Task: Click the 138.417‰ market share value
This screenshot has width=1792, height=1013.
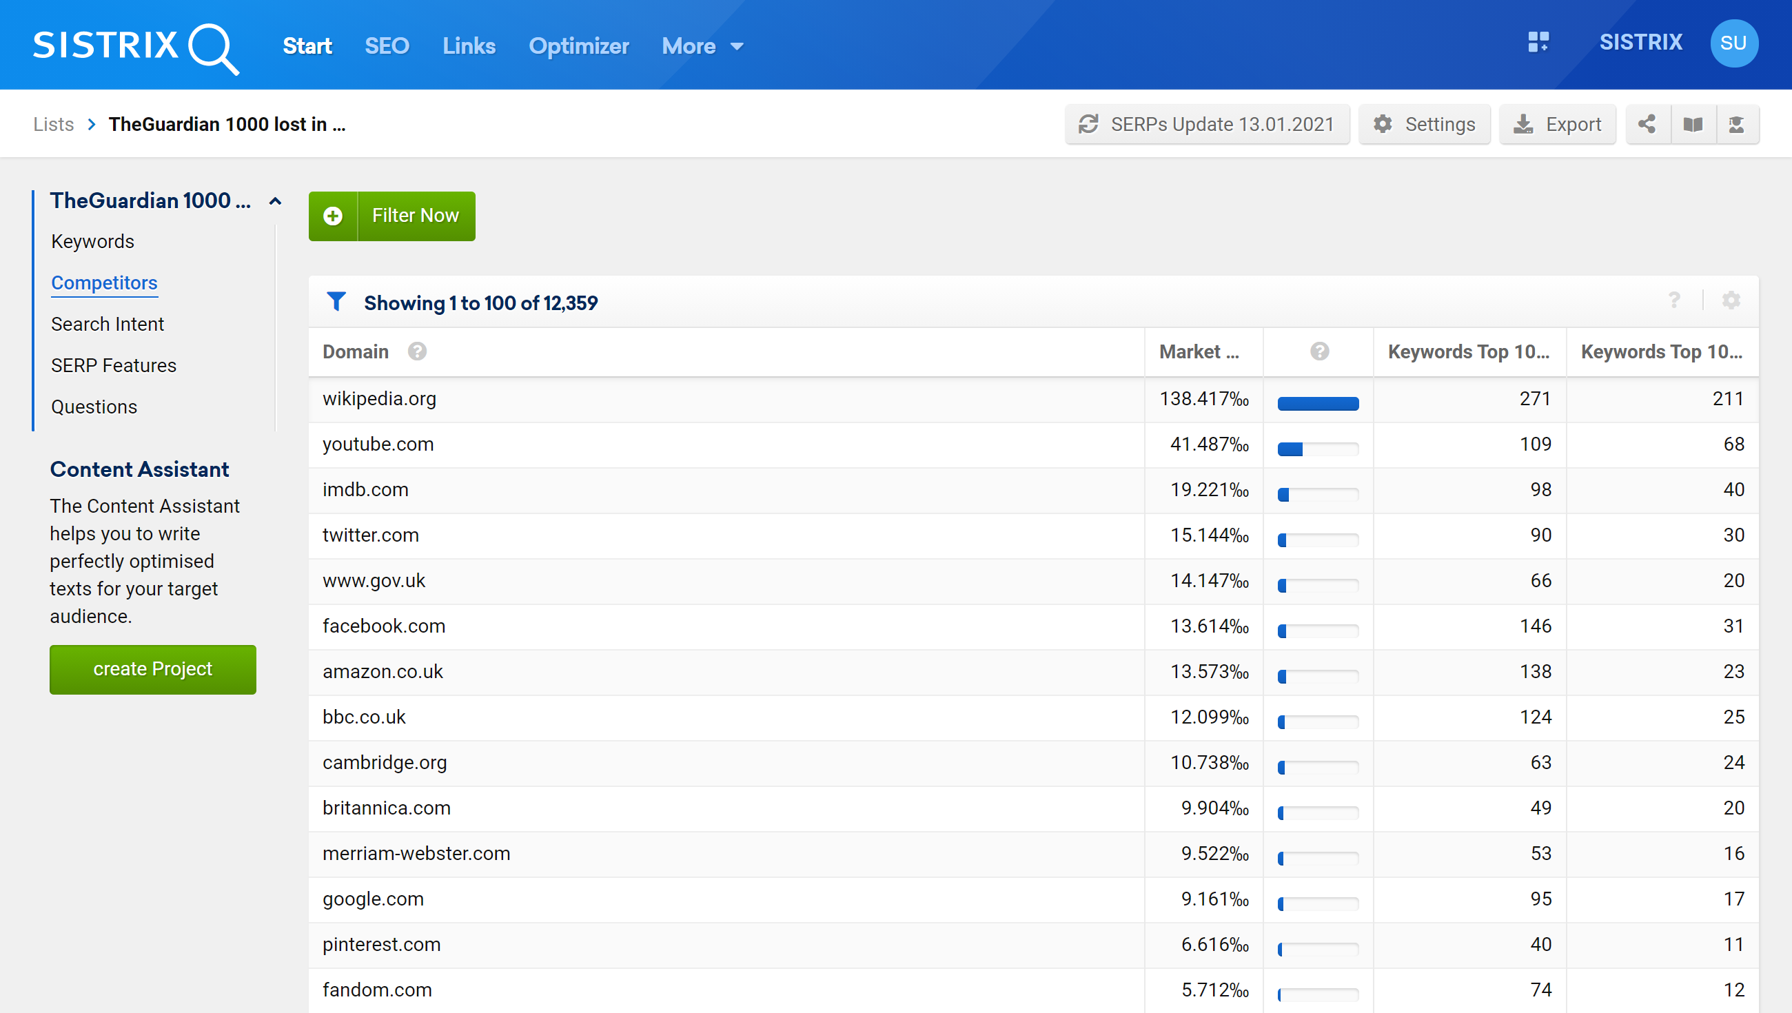Action: [x=1204, y=399]
